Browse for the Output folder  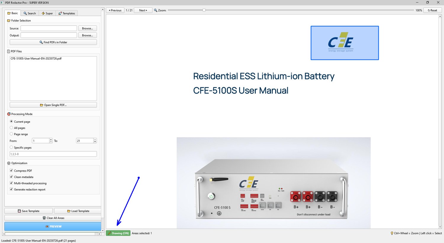pos(88,35)
